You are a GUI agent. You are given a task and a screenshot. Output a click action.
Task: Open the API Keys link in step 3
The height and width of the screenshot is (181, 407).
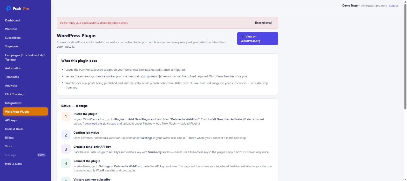[x=114, y=152]
